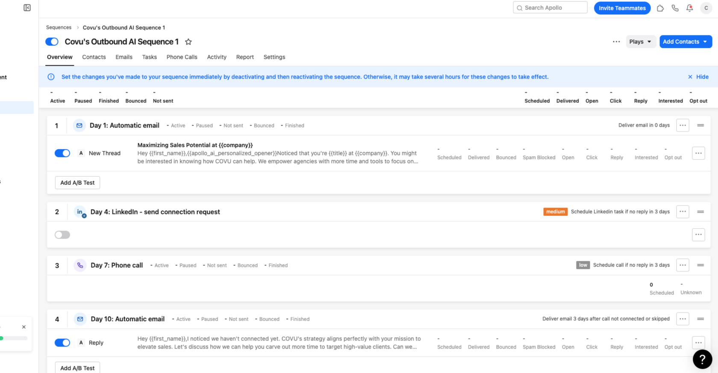This screenshot has height=373, width=718.
Task: Open the Day 1 step options ellipsis
Action: 683,125
